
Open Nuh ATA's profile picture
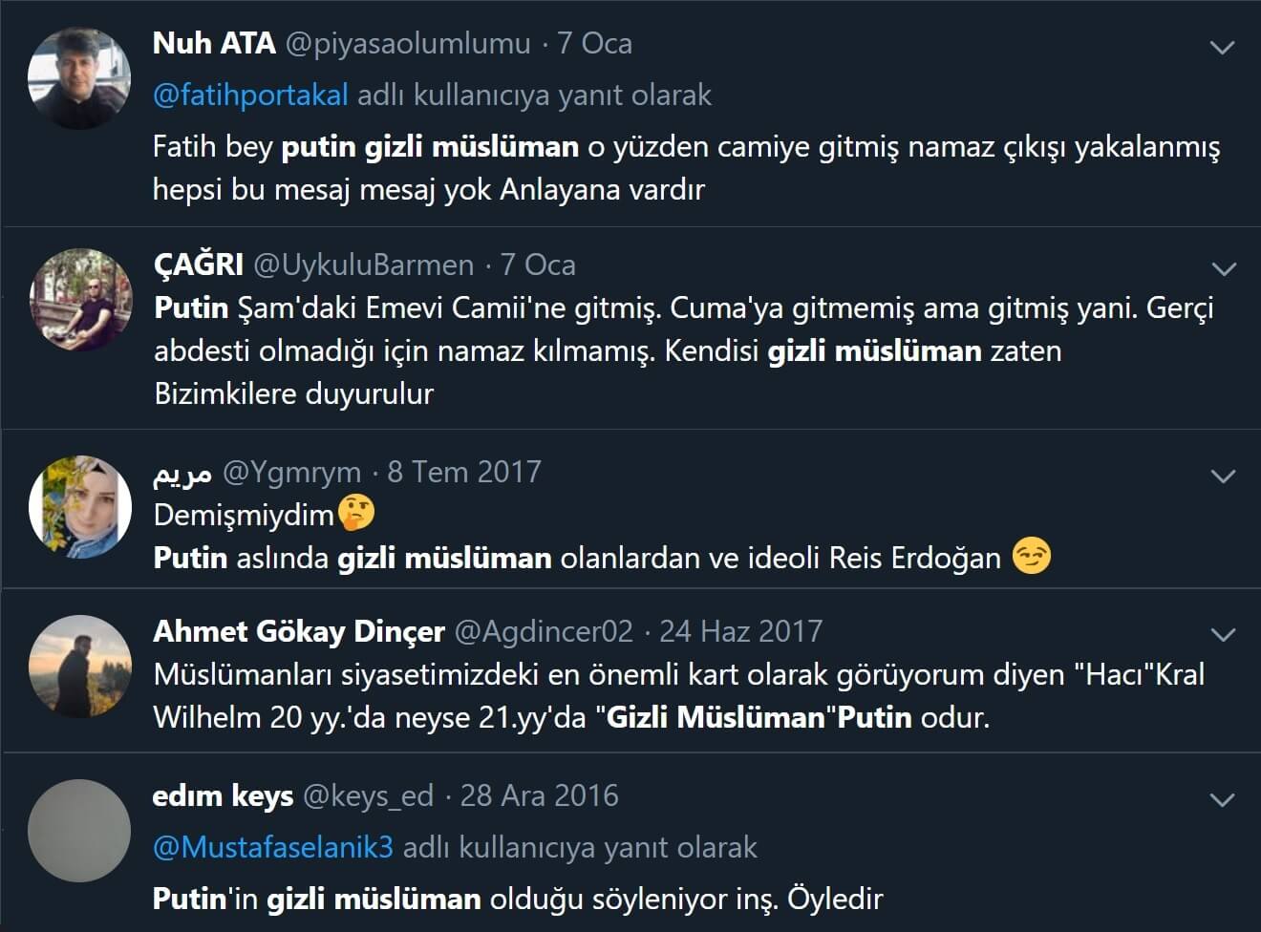[78, 78]
